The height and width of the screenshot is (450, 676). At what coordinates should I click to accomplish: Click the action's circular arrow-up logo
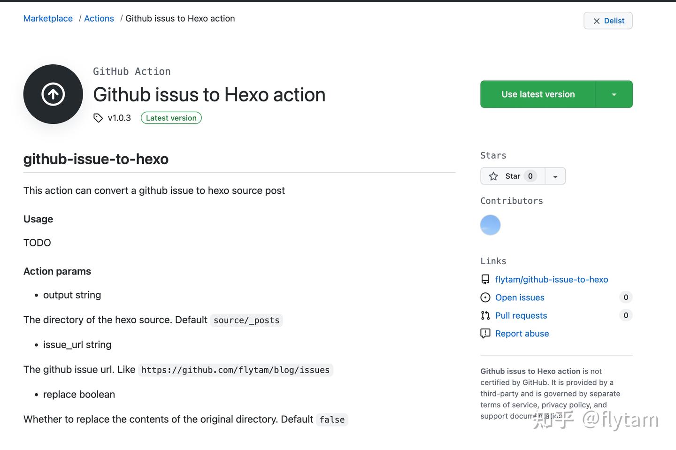pyautogui.click(x=53, y=94)
